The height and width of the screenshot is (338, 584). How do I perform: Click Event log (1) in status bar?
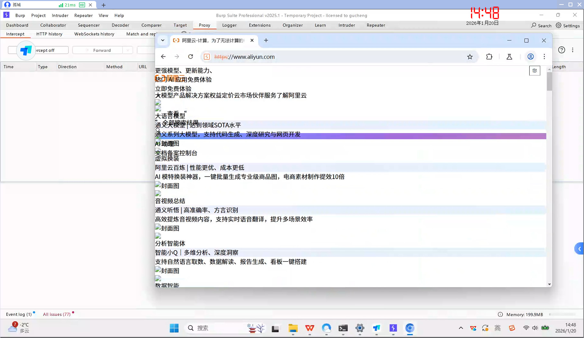tap(19, 314)
